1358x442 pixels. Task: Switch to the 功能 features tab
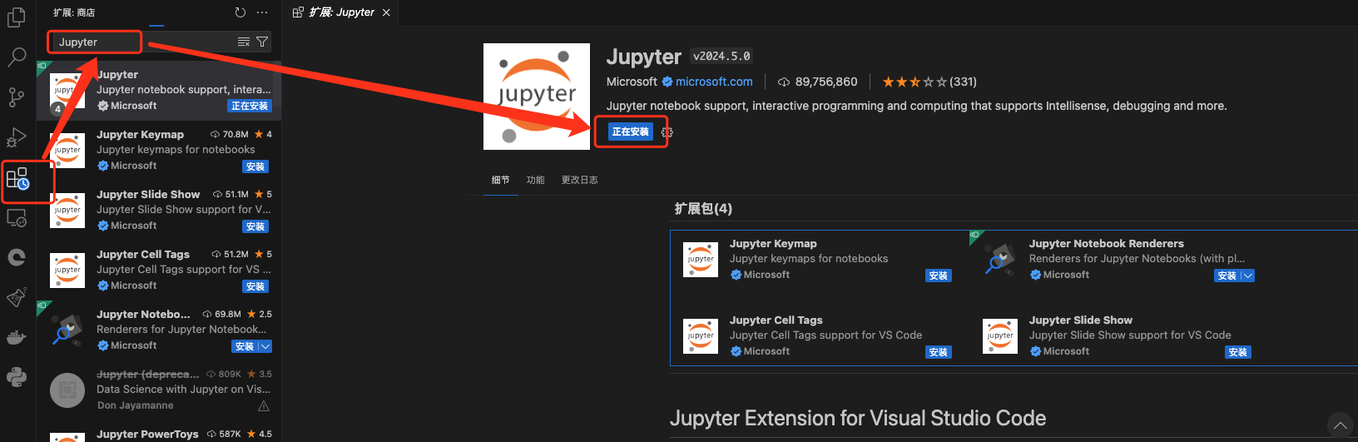pos(535,180)
